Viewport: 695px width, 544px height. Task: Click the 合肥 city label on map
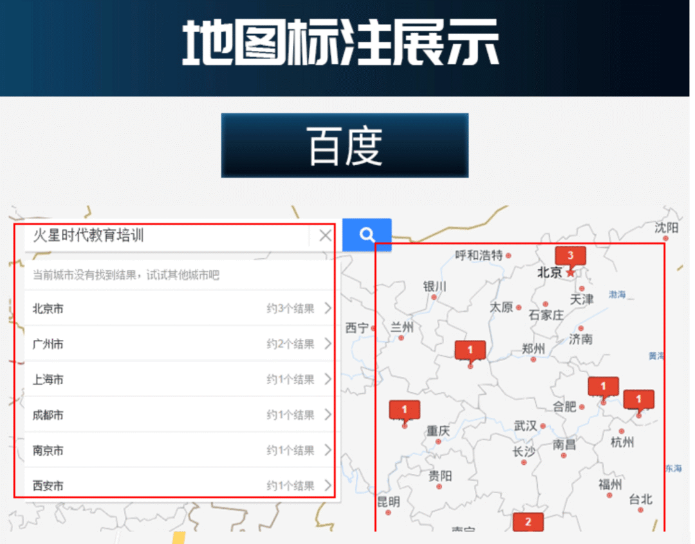564,406
